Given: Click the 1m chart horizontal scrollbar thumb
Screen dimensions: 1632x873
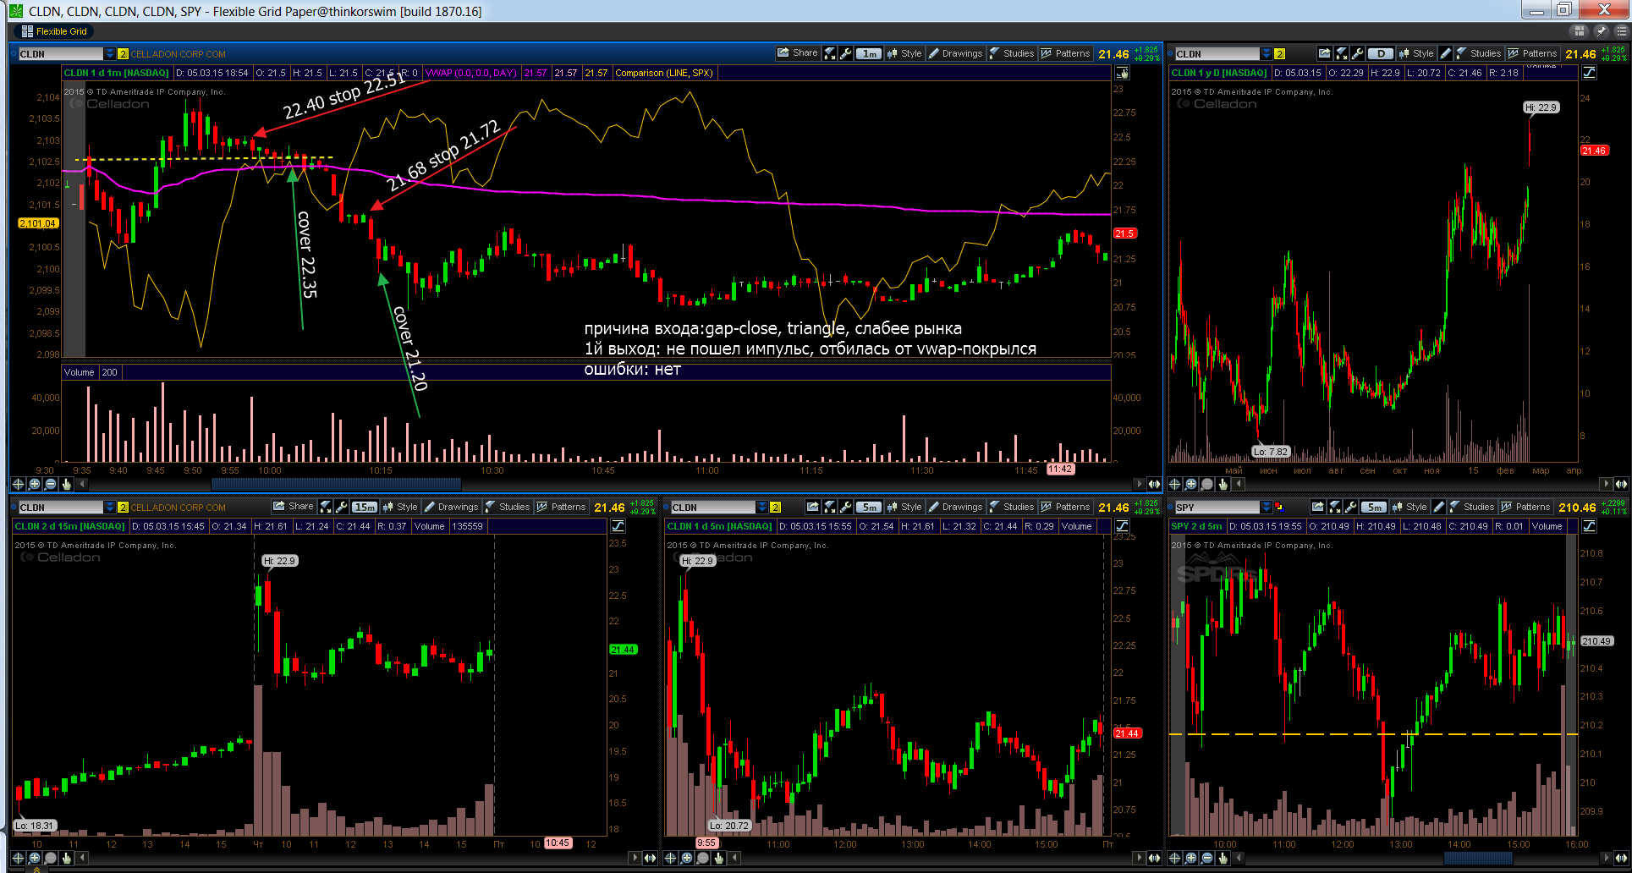Looking at the screenshot, I should click(336, 484).
